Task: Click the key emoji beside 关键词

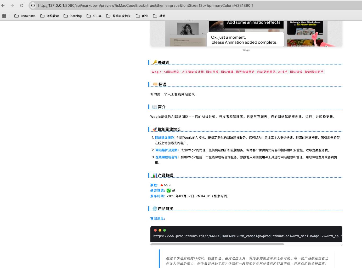Action: [155, 62]
